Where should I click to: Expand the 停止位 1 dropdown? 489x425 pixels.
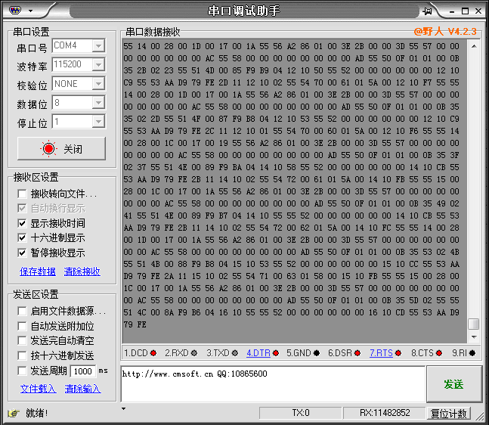[x=98, y=122]
